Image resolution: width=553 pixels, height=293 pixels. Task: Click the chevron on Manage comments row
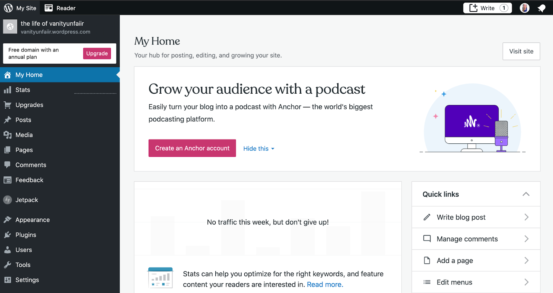pyautogui.click(x=526, y=239)
